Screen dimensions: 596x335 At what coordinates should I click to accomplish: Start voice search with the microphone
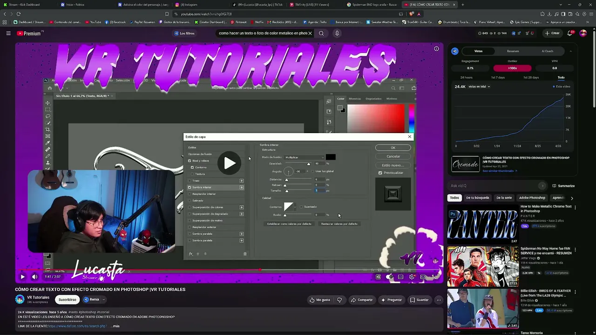click(337, 33)
